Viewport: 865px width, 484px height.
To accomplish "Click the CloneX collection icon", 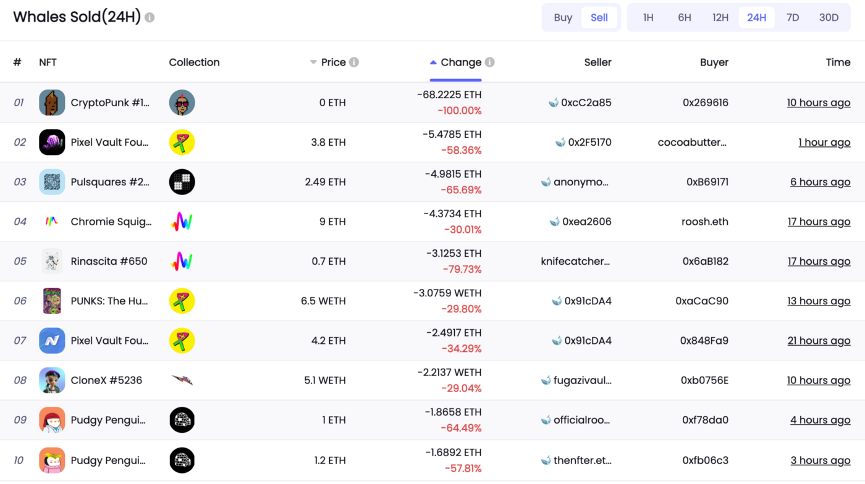I will (182, 380).
